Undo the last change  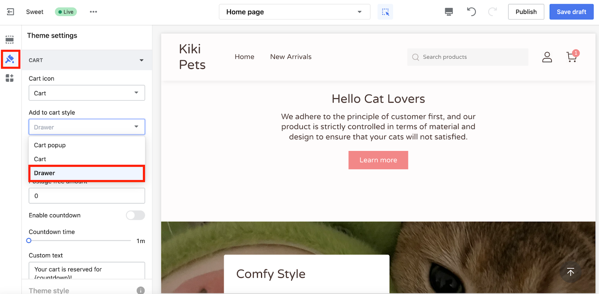471,12
